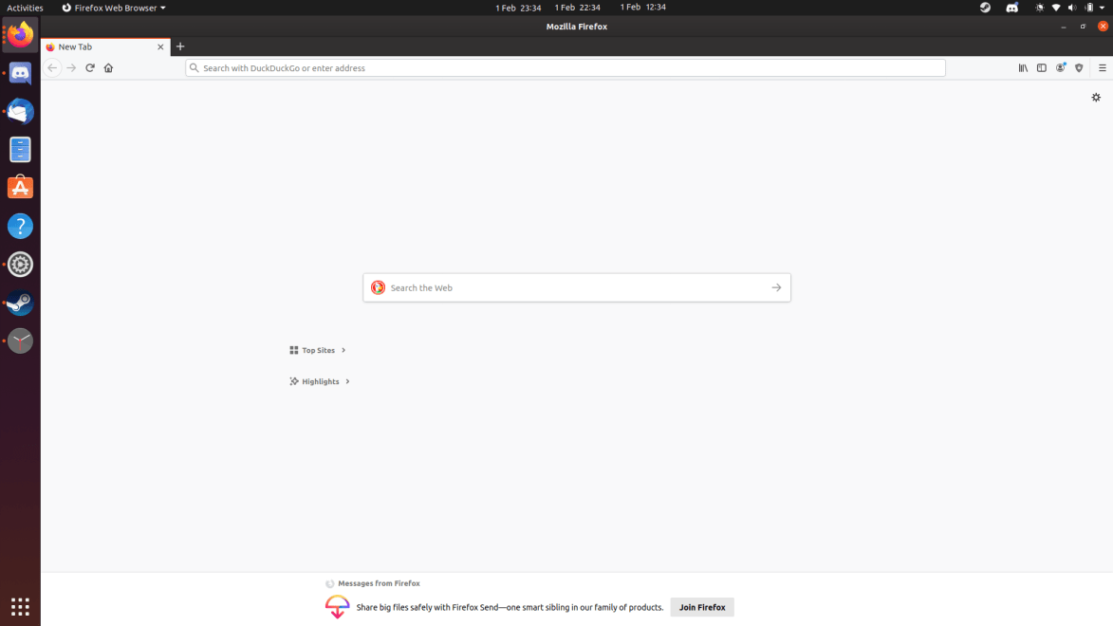Open the New Tab customization gear

(x=1096, y=97)
